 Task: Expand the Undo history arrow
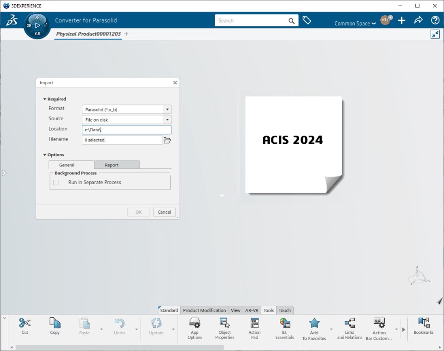(136, 329)
